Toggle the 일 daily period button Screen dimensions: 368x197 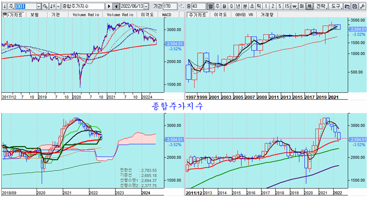click(210, 6)
